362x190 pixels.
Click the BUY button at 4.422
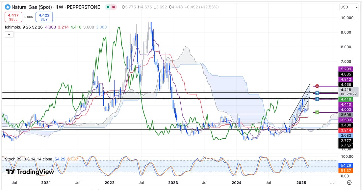[x=44, y=16]
